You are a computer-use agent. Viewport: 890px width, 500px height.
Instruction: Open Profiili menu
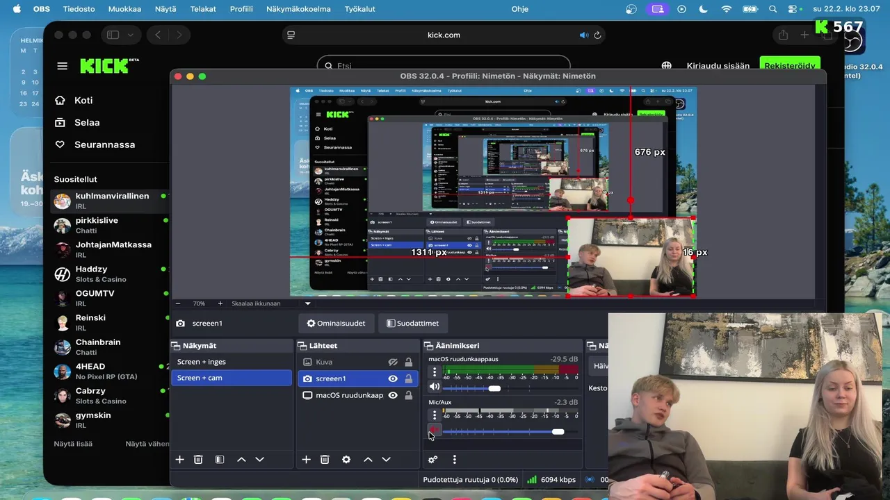point(241,9)
